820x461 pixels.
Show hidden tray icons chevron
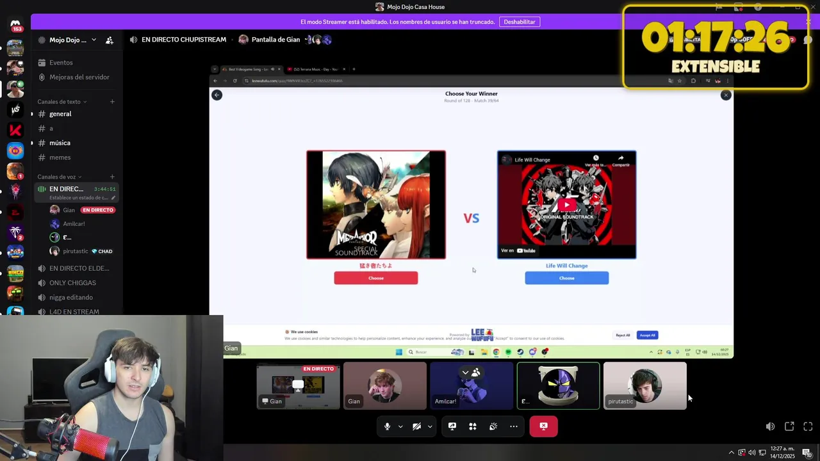coord(731,453)
